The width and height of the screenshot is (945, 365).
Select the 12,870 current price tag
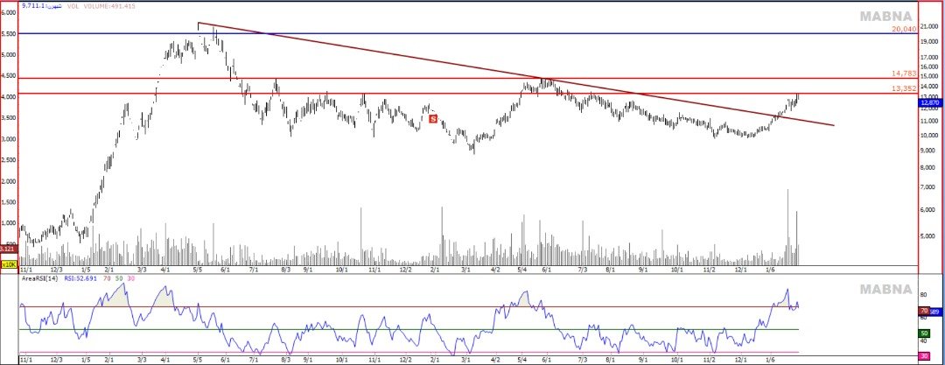click(x=930, y=102)
